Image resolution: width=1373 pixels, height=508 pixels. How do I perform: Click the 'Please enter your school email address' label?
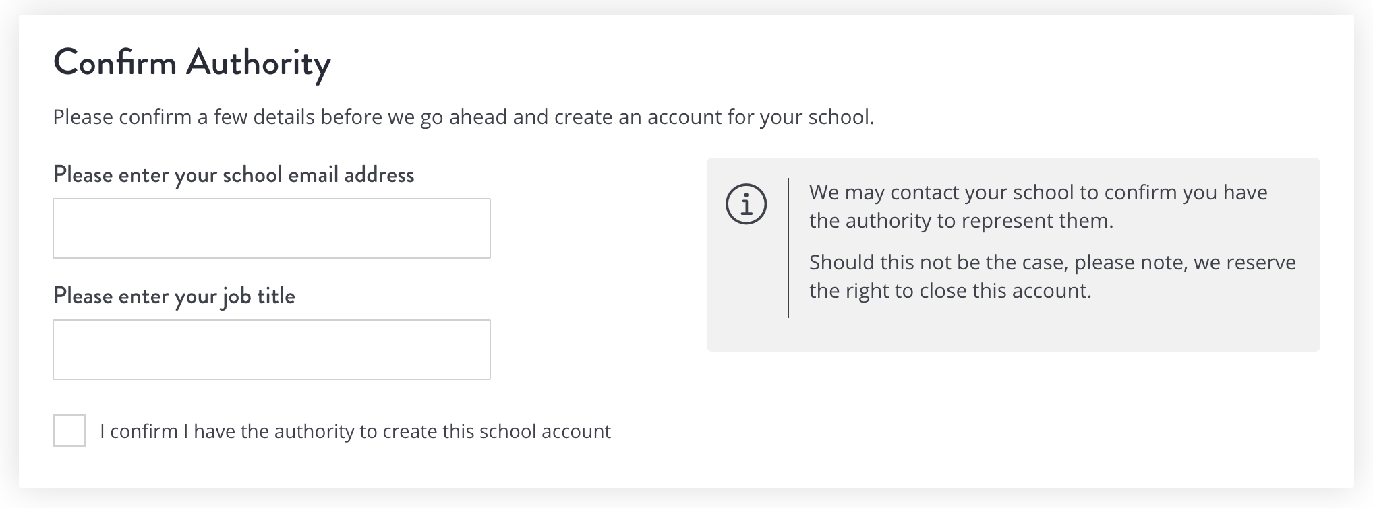(x=233, y=175)
